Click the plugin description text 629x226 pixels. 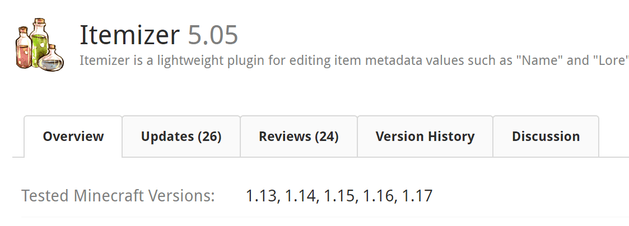click(x=280, y=60)
